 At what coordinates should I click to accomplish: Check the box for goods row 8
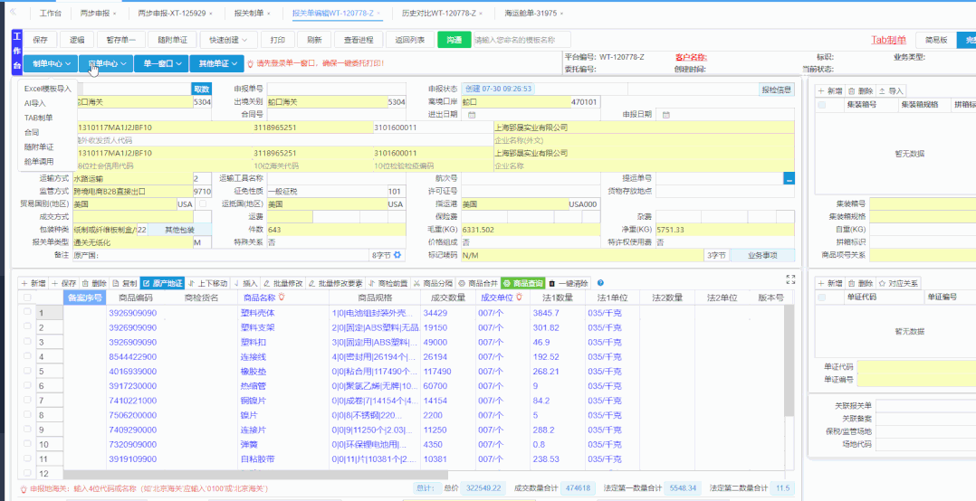(27, 414)
